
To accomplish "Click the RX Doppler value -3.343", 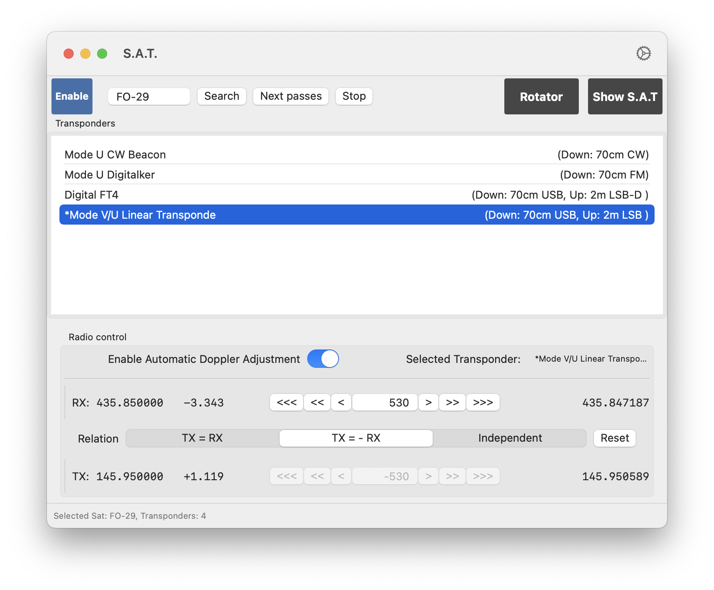I will [x=203, y=403].
